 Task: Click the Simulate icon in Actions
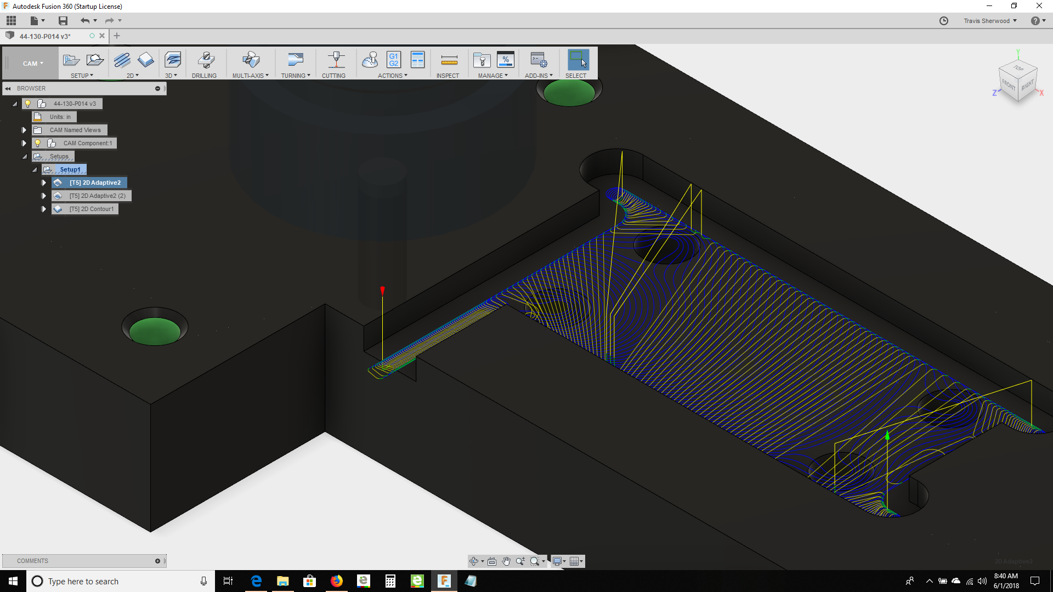370,60
